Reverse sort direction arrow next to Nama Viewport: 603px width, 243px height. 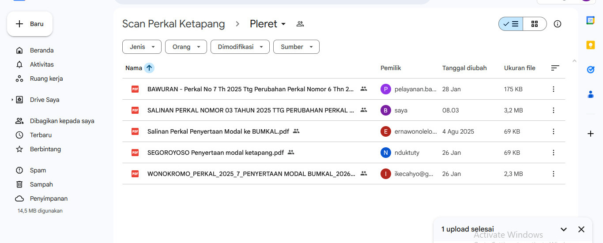pos(149,68)
